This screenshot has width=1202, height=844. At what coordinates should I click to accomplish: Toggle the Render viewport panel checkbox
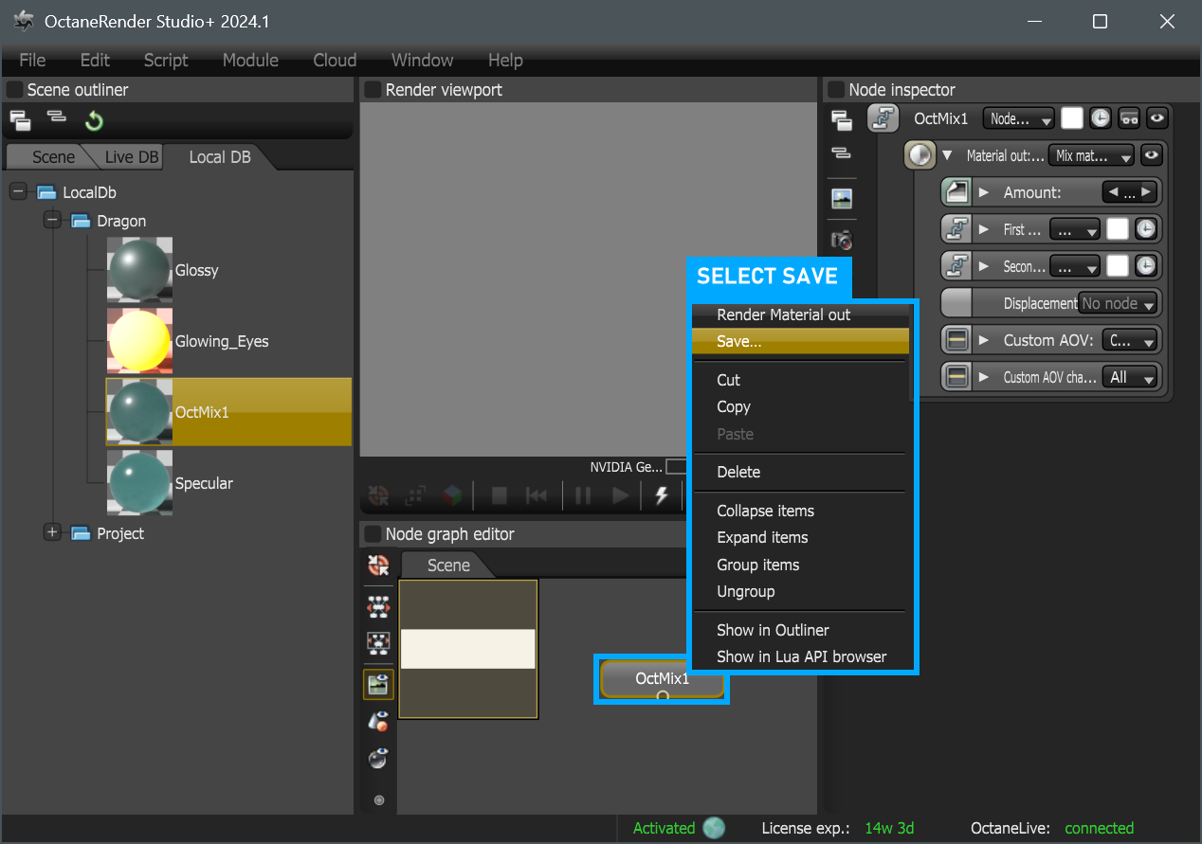point(373,90)
